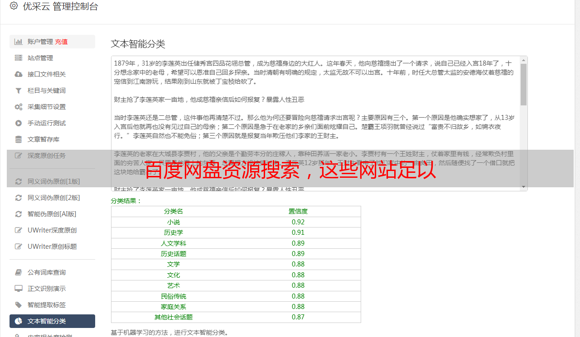
Task: Go to UWriter原创标题
Action: 52,247
